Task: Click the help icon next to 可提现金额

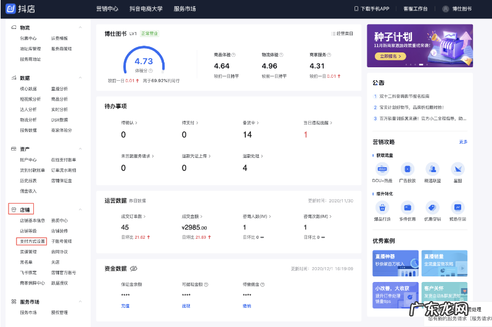Action: tap(206, 284)
